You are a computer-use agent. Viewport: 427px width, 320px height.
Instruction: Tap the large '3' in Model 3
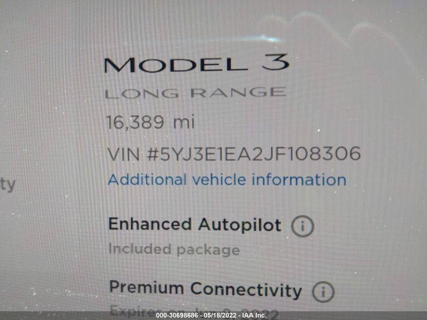[275, 62]
